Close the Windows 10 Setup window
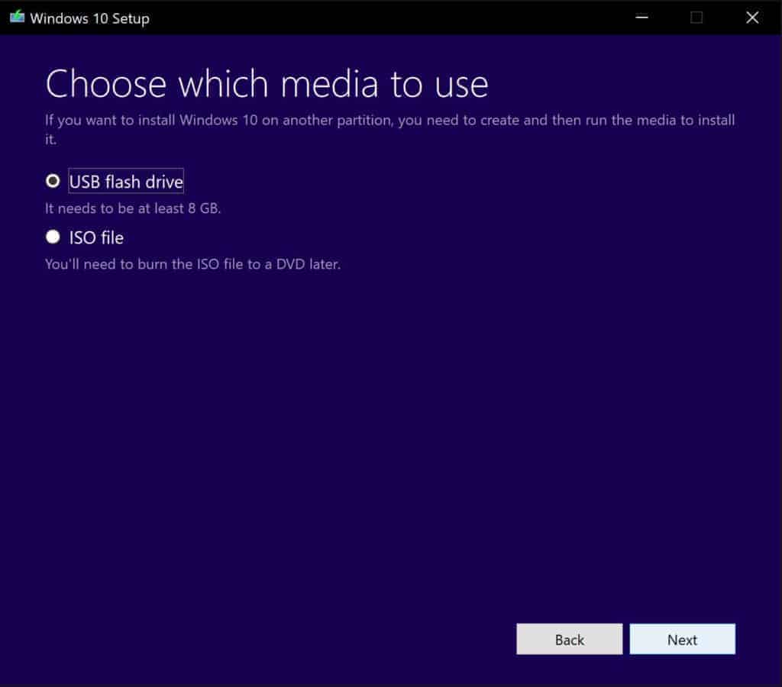The image size is (782, 687). coord(752,18)
